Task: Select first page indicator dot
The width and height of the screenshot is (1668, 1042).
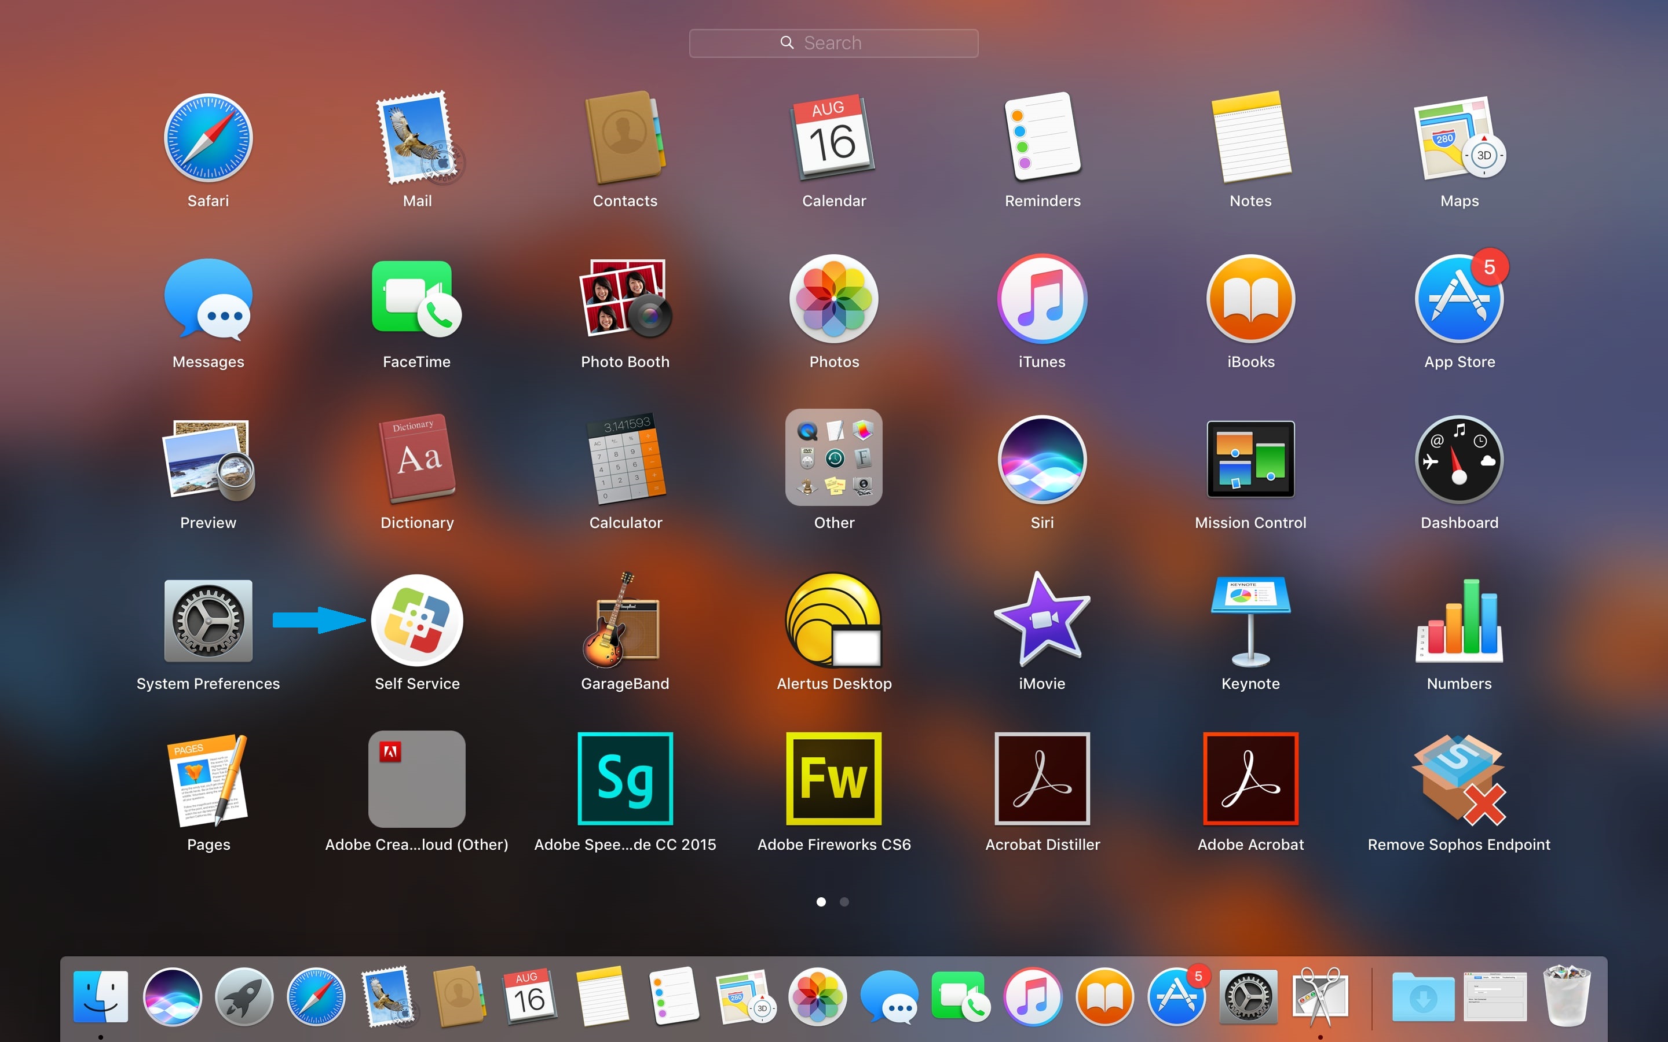Action: pos(821,899)
